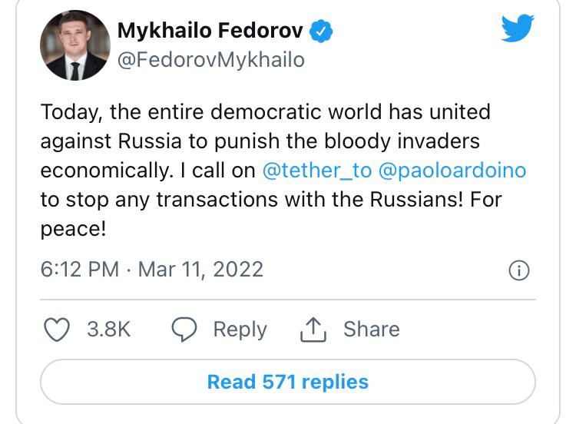
Task: Open Mykhailo Fedorov's profile photo
Action: pos(74,46)
